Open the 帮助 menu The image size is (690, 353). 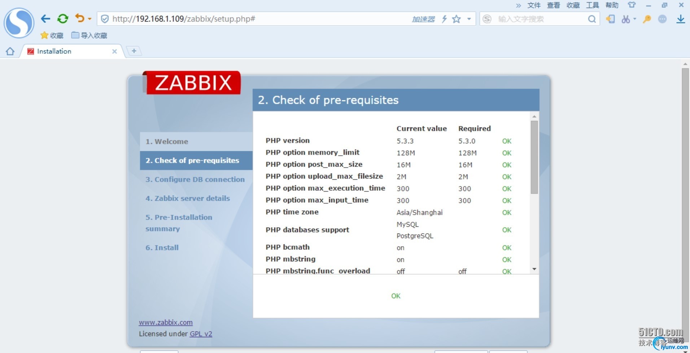(x=612, y=5)
